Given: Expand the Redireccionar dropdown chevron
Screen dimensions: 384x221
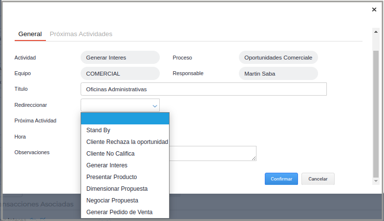Looking at the screenshot, I should click(x=155, y=105).
